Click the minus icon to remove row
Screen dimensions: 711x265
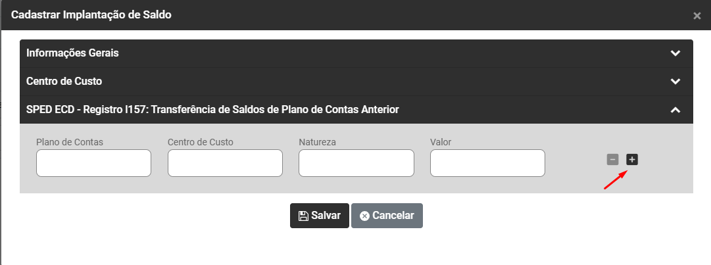(612, 159)
